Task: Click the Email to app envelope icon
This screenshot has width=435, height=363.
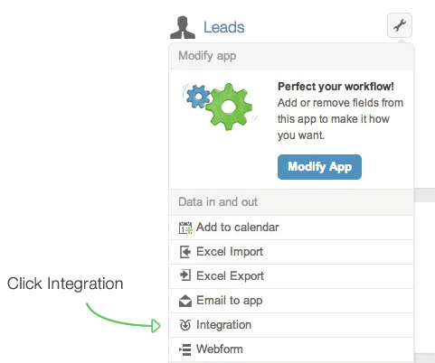Action: click(x=185, y=301)
